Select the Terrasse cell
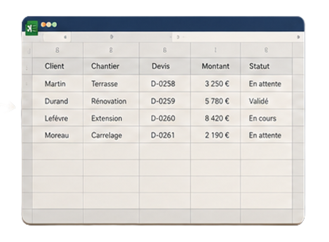329x242 pixels. tap(111, 84)
